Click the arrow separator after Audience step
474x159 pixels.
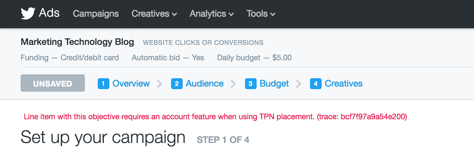point(233,84)
